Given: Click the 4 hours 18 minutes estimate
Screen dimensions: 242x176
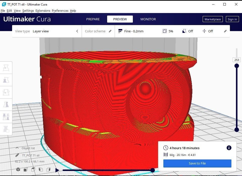Looking at the screenshot, I should (185, 148).
